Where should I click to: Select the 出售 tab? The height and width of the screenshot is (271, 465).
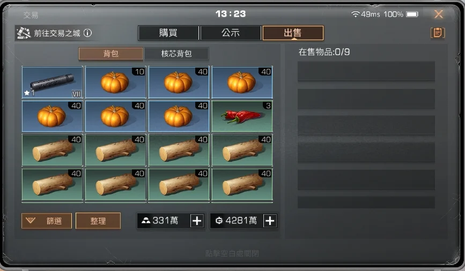click(293, 33)
